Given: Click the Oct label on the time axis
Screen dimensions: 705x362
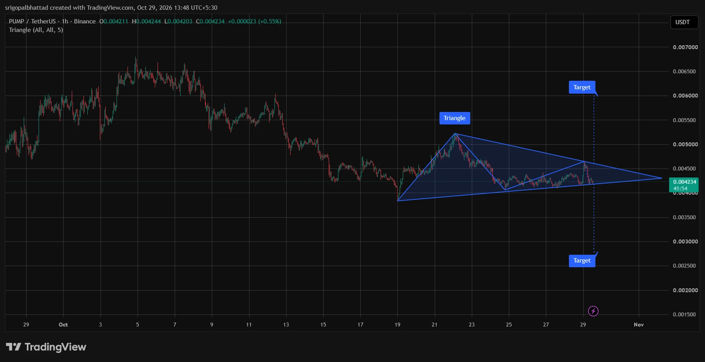Looking at the screenshot, I should pyautogui.click(x=63, y=325).
